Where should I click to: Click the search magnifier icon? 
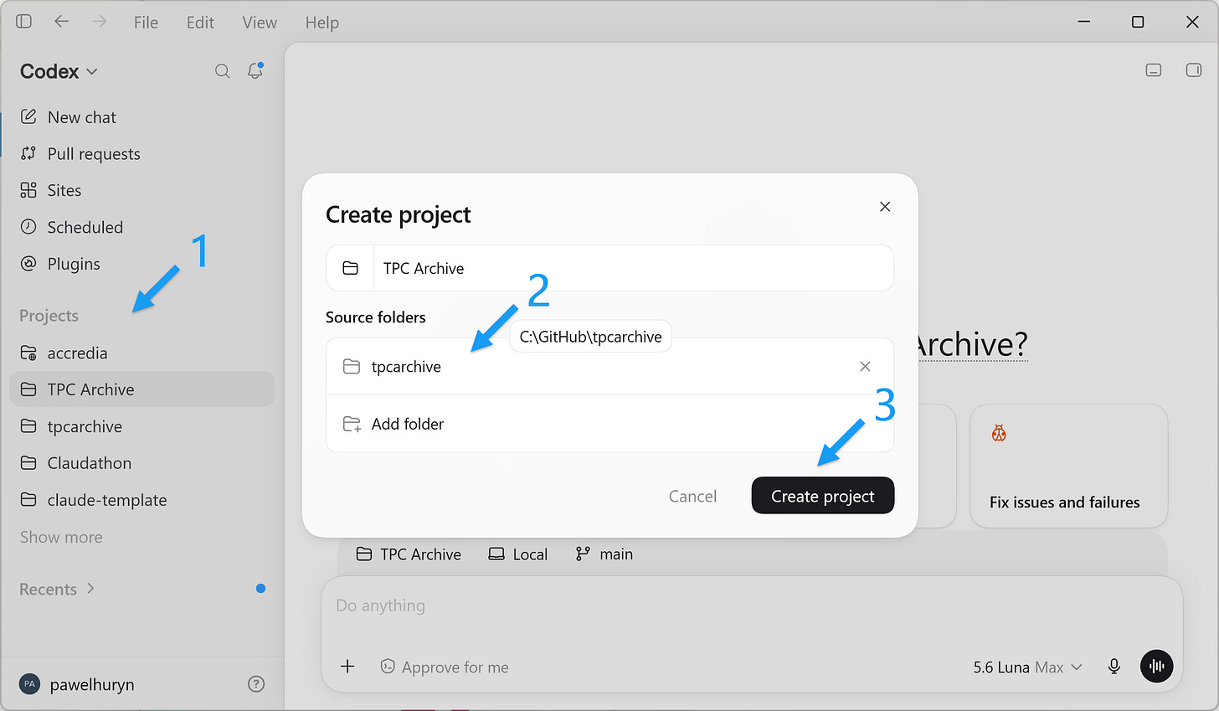tap(222, 71)
